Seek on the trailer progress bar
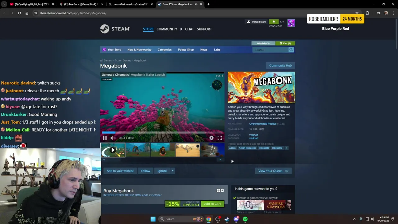Screen dimensions: 398x224 (x=162, y=133)
